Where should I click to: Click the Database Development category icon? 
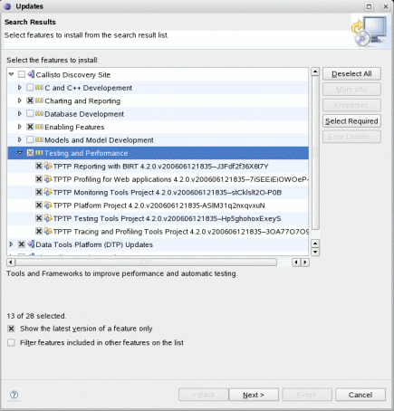pyautogui.click(x=39, y=113)
